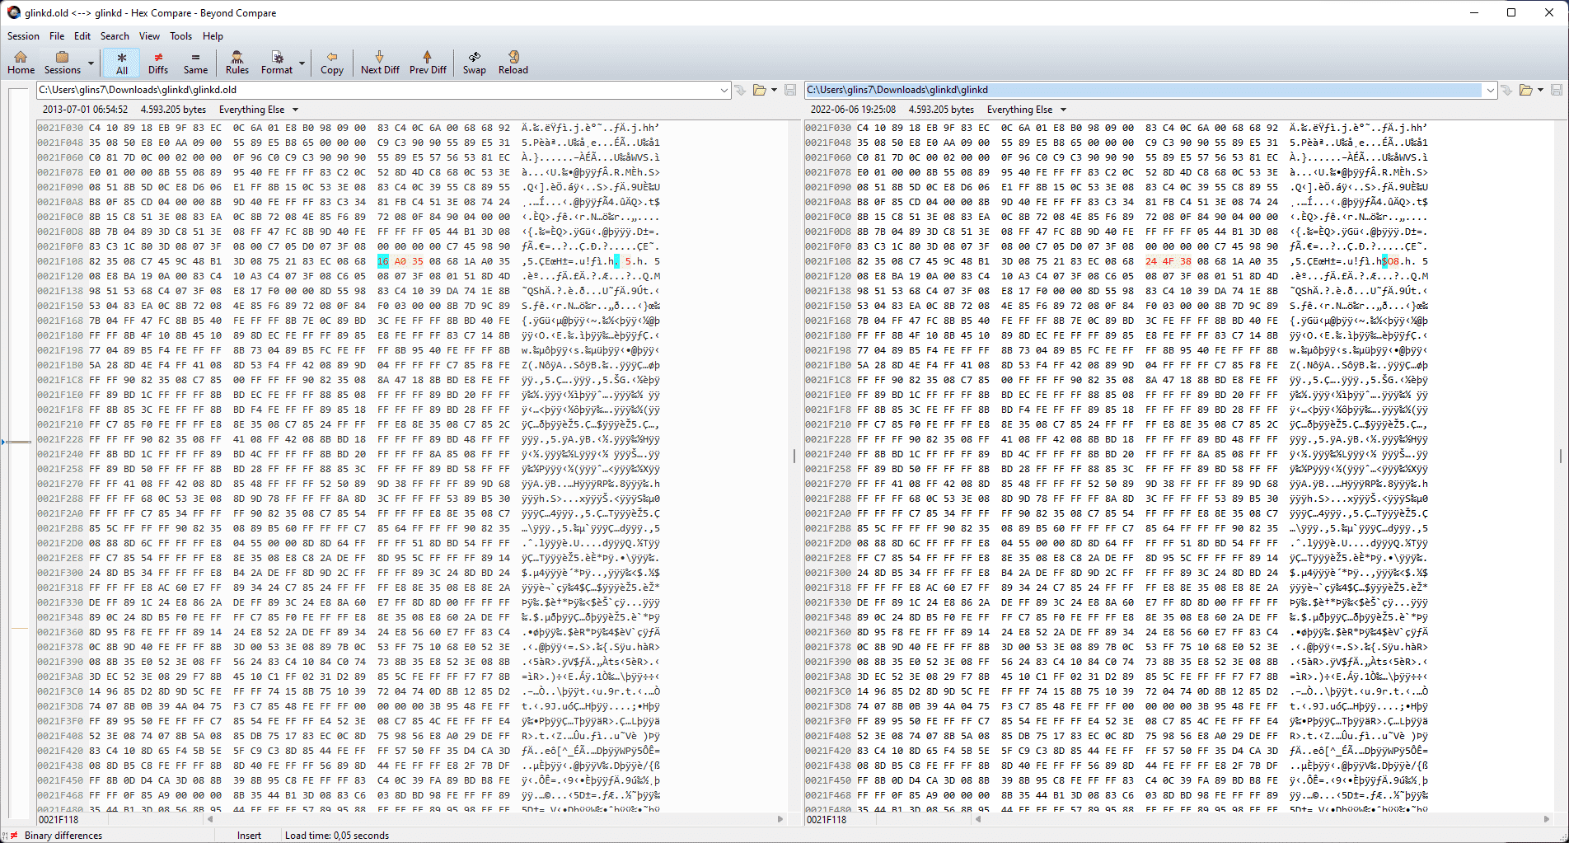Open the Edit menu
Viewport: 1569px width, 843px height.
82,36
